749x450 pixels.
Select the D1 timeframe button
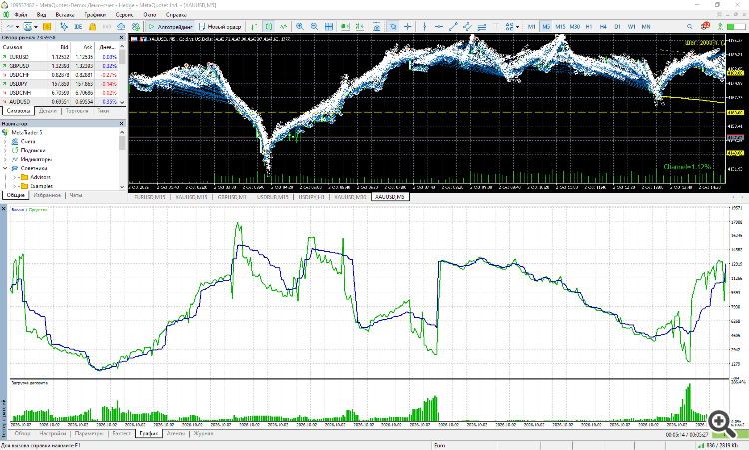[617, 27]
